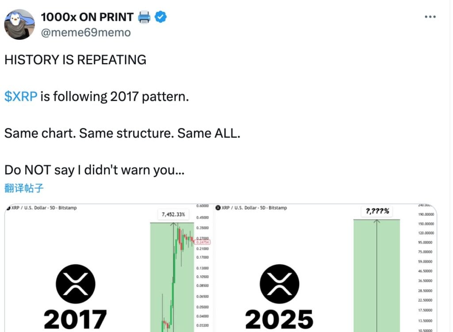Click the 7,452.33% gain label

tap(173, 214)
